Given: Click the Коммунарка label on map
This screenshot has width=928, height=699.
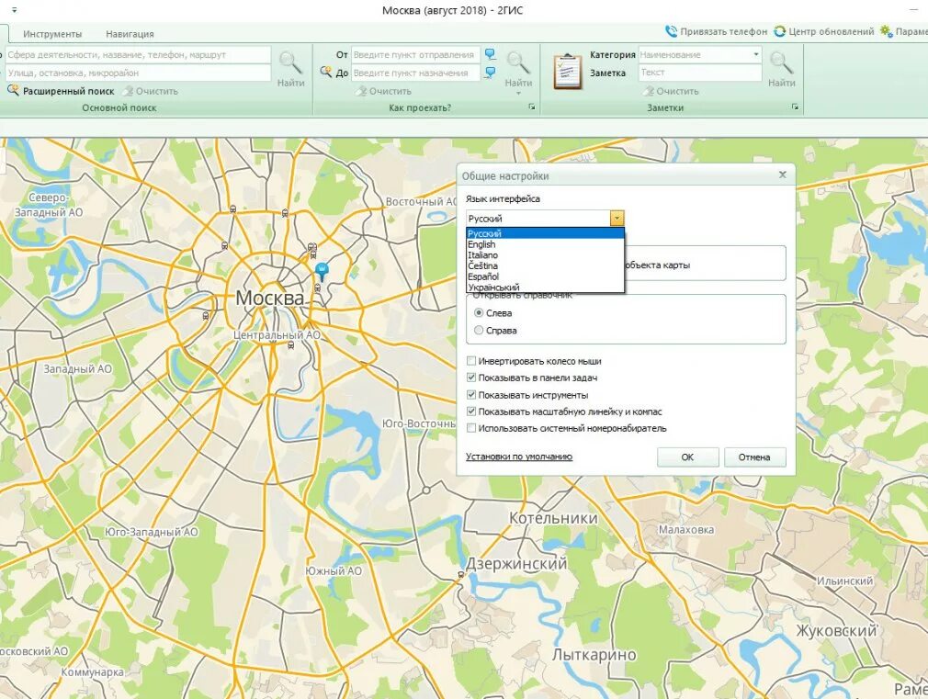Looking at the screenshot, I should click(93, 672).
